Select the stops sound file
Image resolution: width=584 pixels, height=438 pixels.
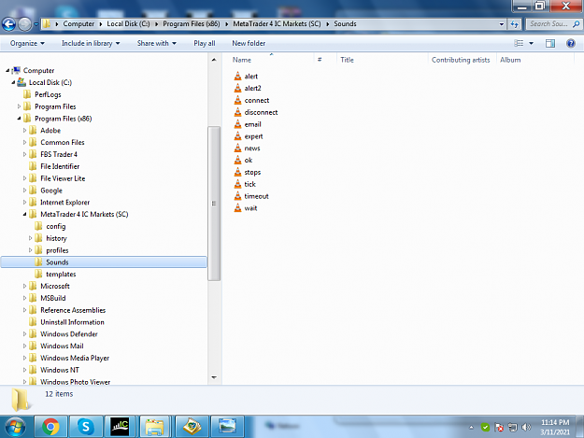click(248, 172)
